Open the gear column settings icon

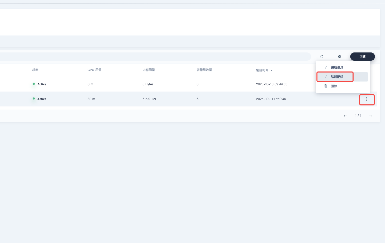(x=339, y=57)
